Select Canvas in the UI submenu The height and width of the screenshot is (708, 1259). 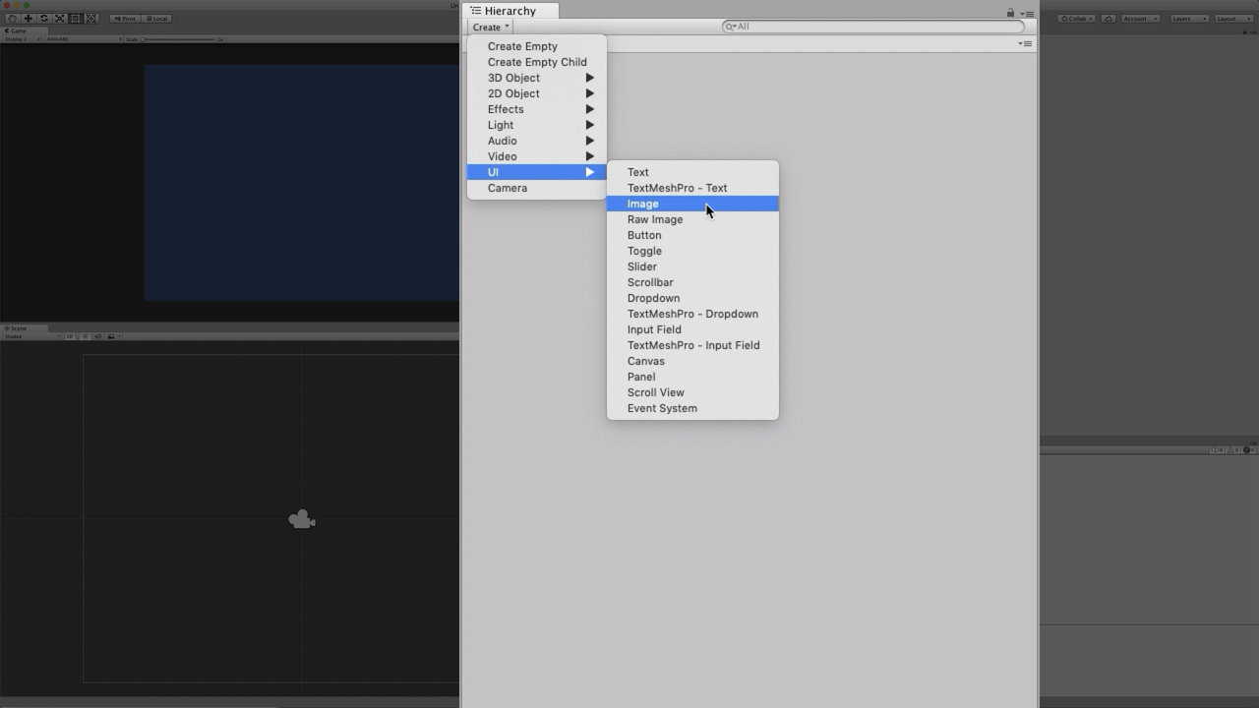tap(646, 361)
